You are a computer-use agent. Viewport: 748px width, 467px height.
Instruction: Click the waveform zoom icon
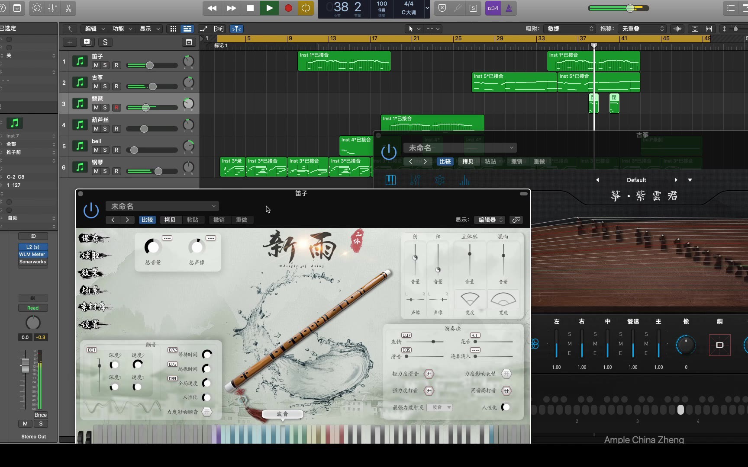(x=677, y=29)
